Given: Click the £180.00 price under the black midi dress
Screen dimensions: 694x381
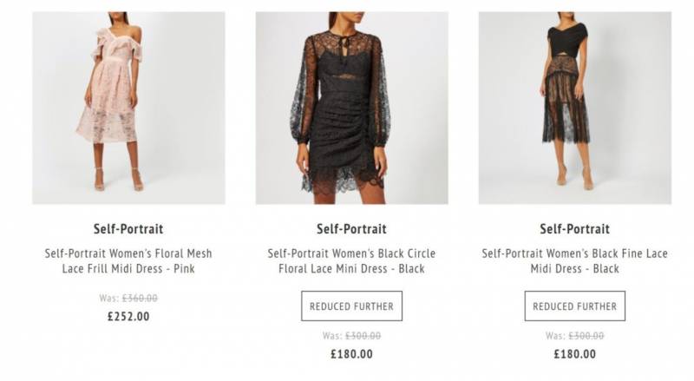Looking at the screenshot, I should [574, 354].
